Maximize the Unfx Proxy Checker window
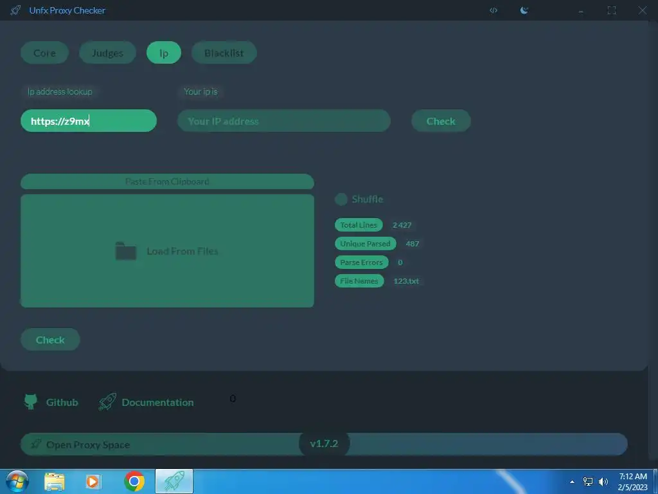The height and width of the screenshot is (494, 658). click(612, 10)
